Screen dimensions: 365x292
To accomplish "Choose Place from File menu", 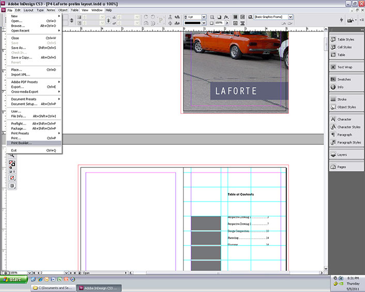I will 34,70.
